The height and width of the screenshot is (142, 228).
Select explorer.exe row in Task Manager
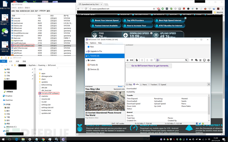pos(43,41)
